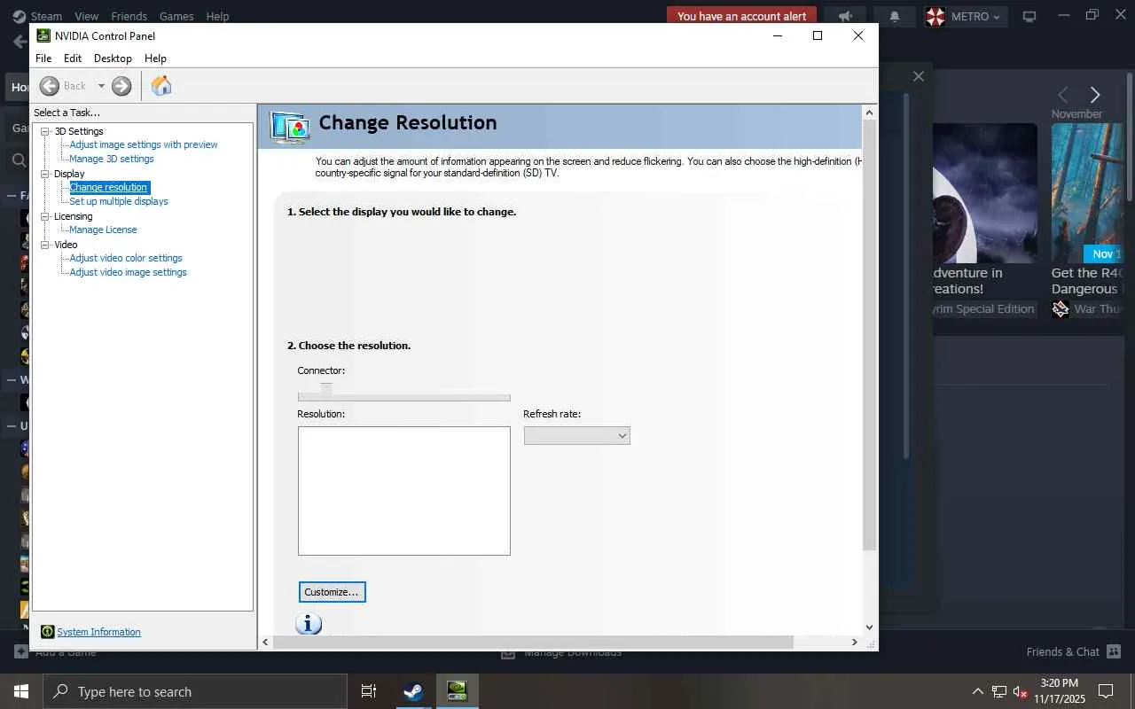The width and height of the screenshot is (1135, 709).
Task: Click the taskbar search box
Action: (x=195, y=691)
